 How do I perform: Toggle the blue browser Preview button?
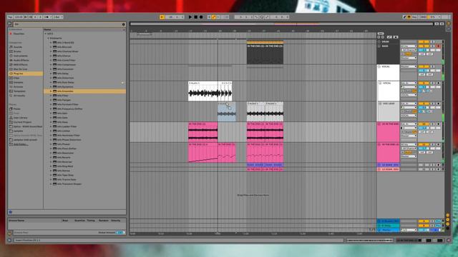coord(11,212)
